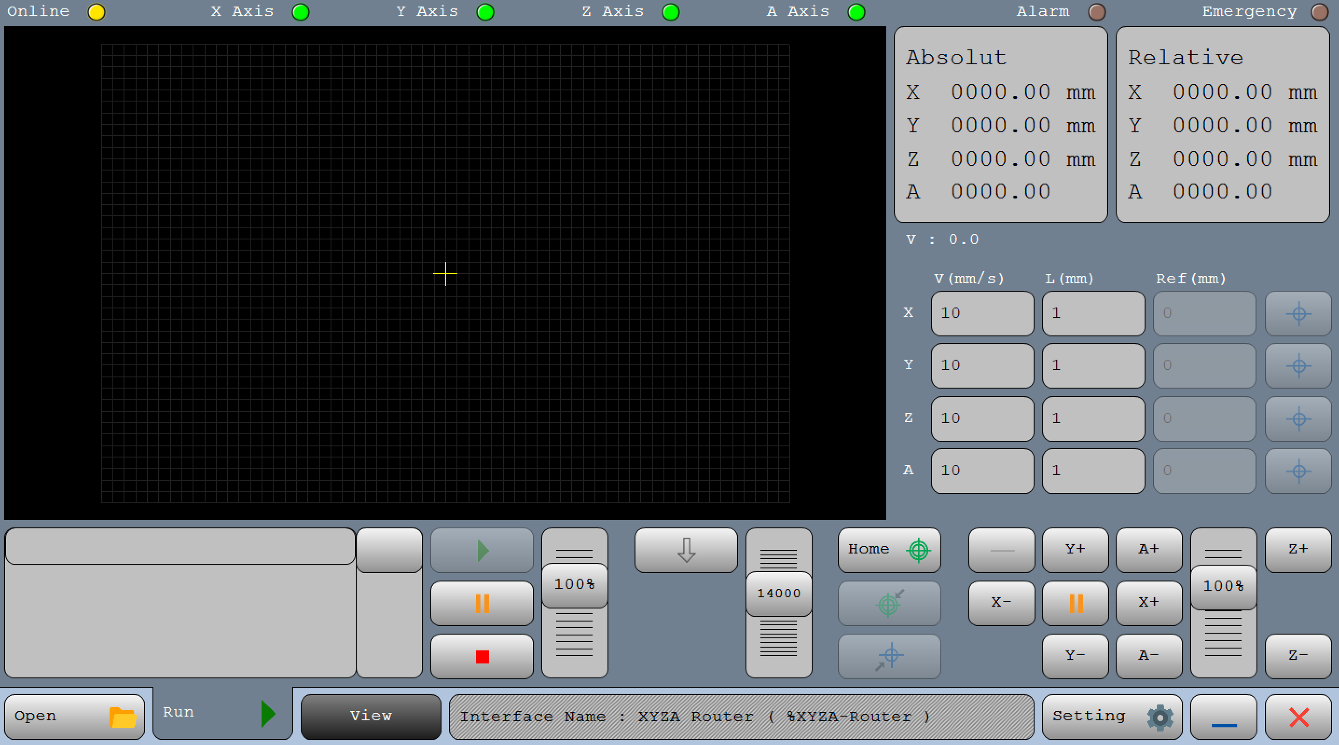Click the green play arrow button
The height and width of the screenshot is (745, 1339).
(x=482, y=550)
